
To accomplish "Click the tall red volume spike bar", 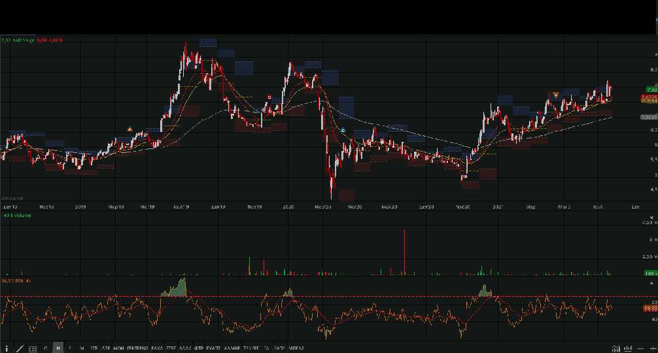I will point(405,252).
